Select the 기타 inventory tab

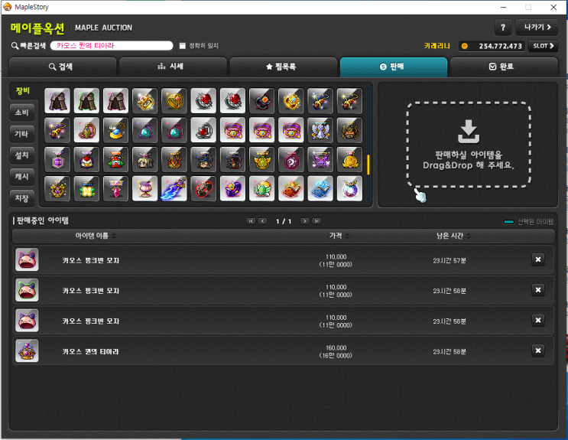[22, 134]
